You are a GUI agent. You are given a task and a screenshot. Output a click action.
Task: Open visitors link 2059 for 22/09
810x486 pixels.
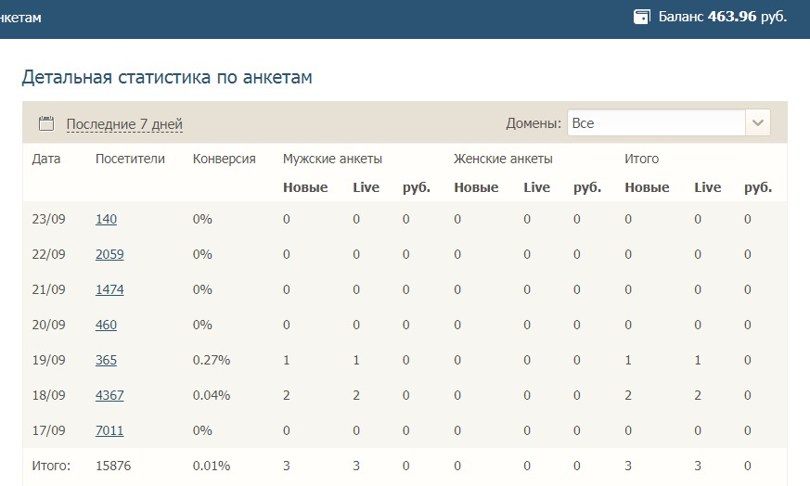tap(109, 254)
